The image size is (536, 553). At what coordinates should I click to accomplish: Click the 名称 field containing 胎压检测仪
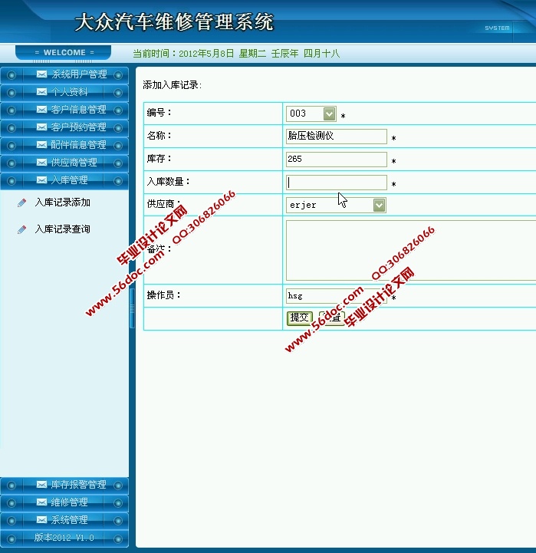click(x=337, y=136)
